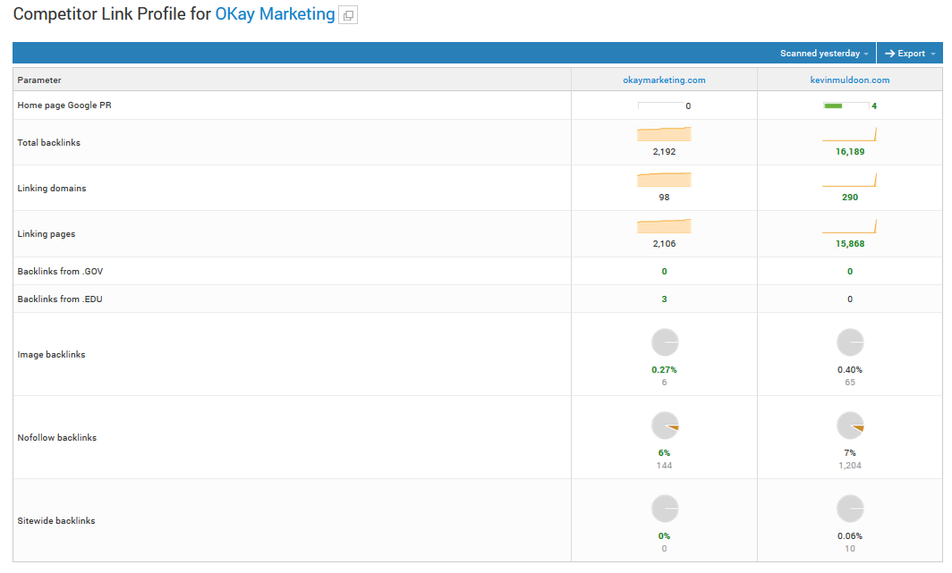Click kevinmuldoon.com green Google PR bar
This screenshot has width=952, height=573.
point(846,106)
